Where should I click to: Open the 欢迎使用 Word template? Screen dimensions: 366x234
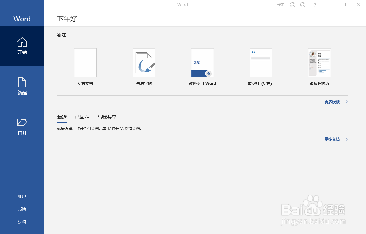coord(202,63)
